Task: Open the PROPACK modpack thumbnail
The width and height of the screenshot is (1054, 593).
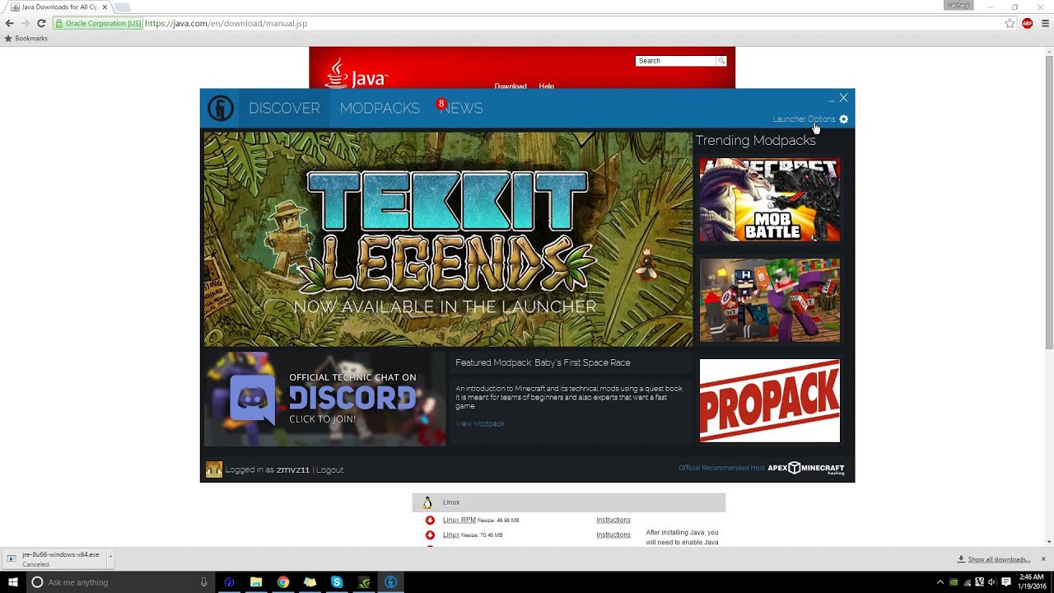Action: [770, 400]
